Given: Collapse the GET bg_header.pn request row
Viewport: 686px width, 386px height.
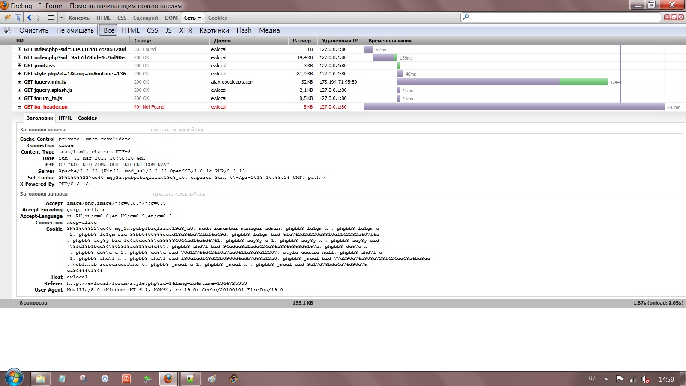Looking at the screenshot, I should click(x=19, y=107).
